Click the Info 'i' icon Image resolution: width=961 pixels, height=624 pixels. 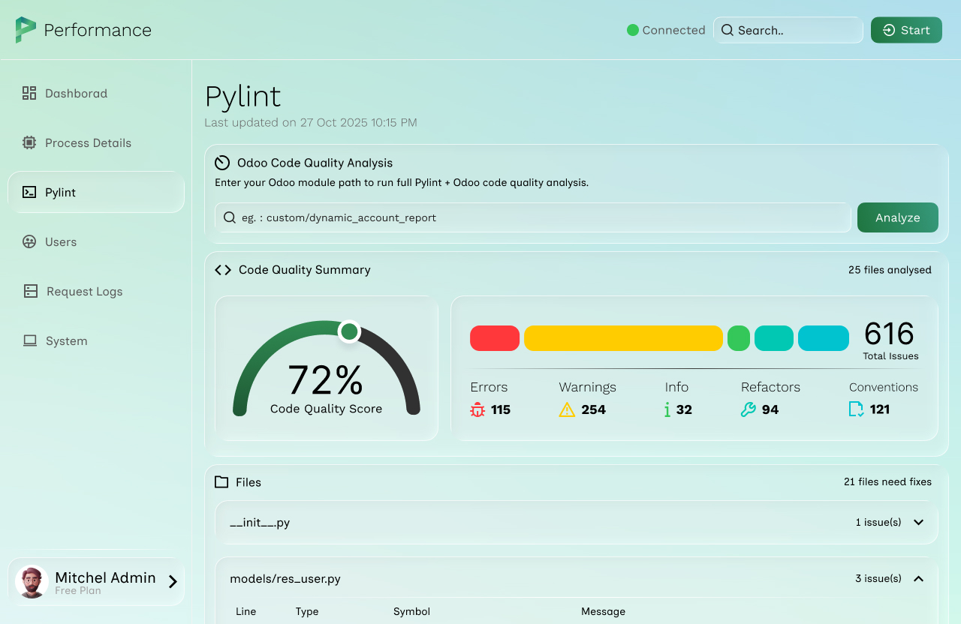[x=667, y=409]
